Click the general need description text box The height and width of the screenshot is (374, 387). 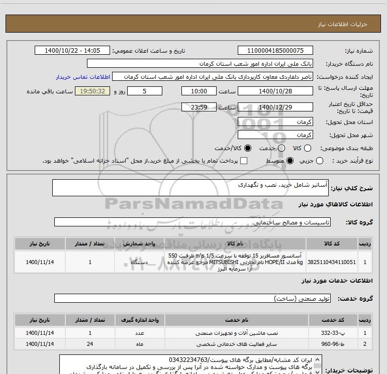(190, 188)
